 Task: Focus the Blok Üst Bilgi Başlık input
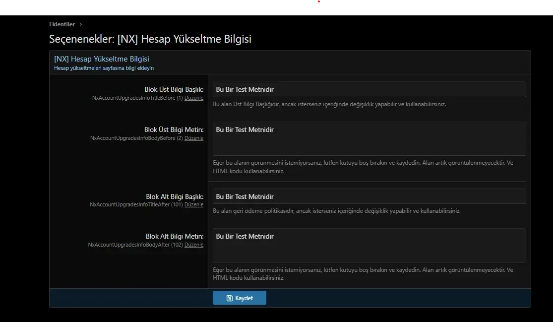(369, 89)
